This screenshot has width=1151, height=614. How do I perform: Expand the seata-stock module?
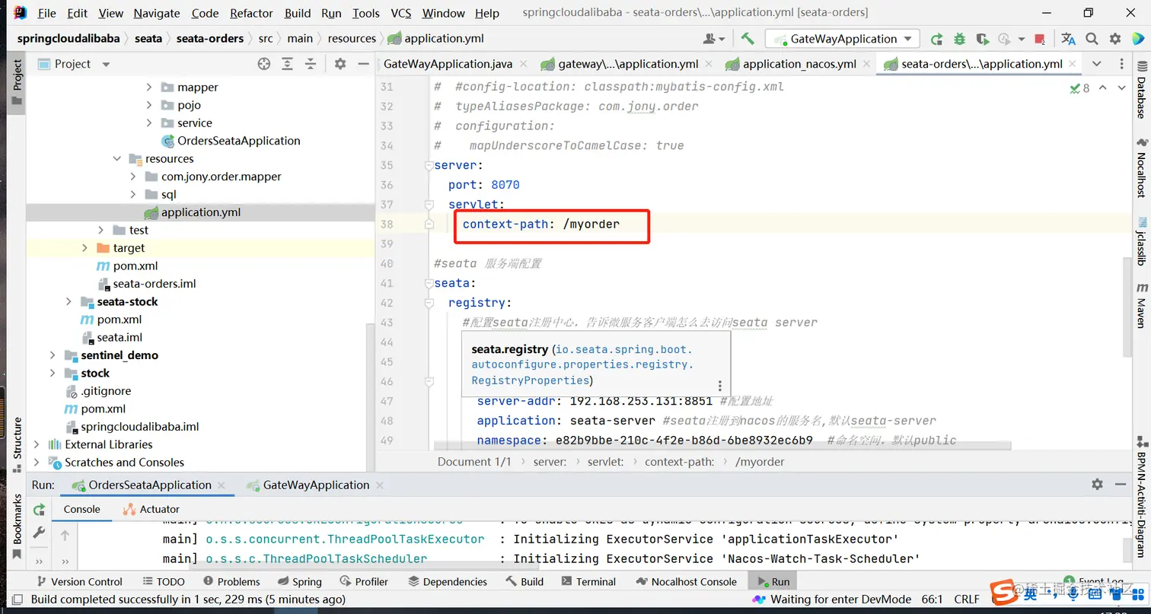[69, 302]
